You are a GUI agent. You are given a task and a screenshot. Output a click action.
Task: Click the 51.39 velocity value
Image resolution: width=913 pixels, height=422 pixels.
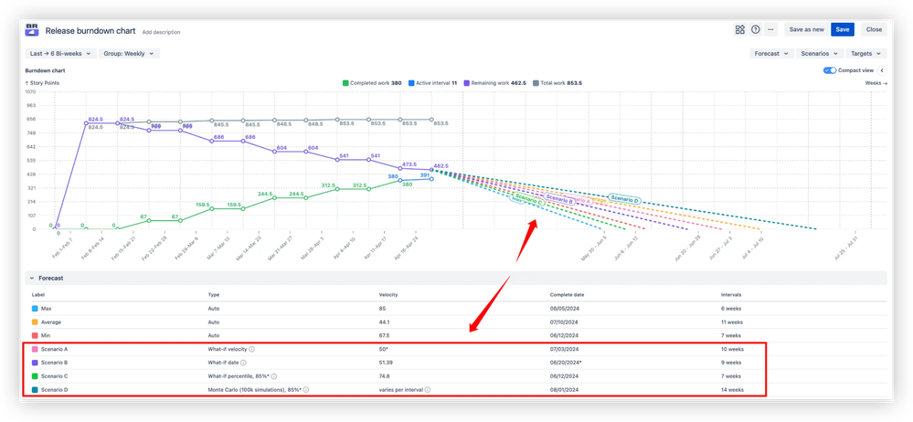385,363
